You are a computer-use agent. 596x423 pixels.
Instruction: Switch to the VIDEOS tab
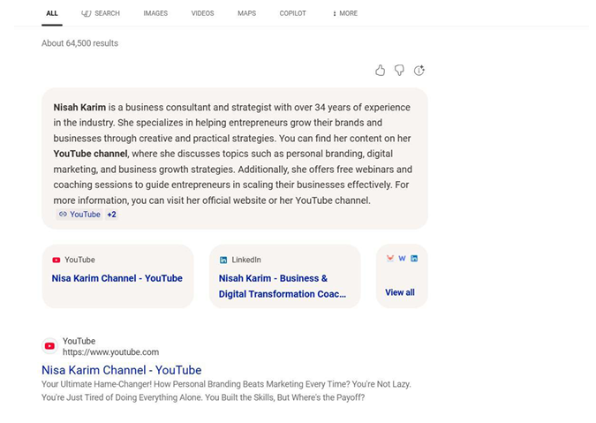(202, 13)
